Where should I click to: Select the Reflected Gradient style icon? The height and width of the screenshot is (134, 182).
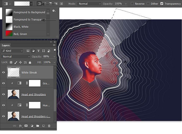[56, 4]
